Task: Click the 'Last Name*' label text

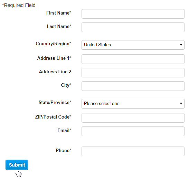Action: pos(59,26)
